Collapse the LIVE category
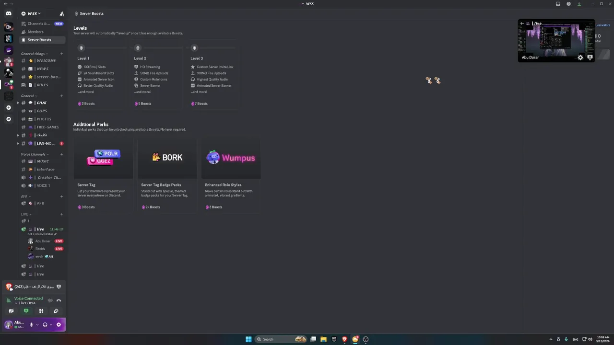The height and width of the screenshot is (345, 614). point(26,214)
